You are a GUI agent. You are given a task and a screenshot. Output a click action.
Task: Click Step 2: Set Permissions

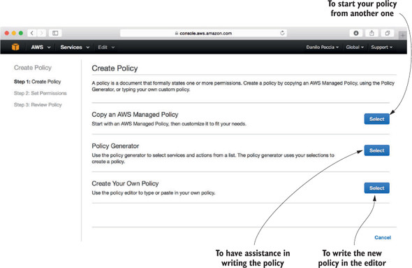(41, 93)
